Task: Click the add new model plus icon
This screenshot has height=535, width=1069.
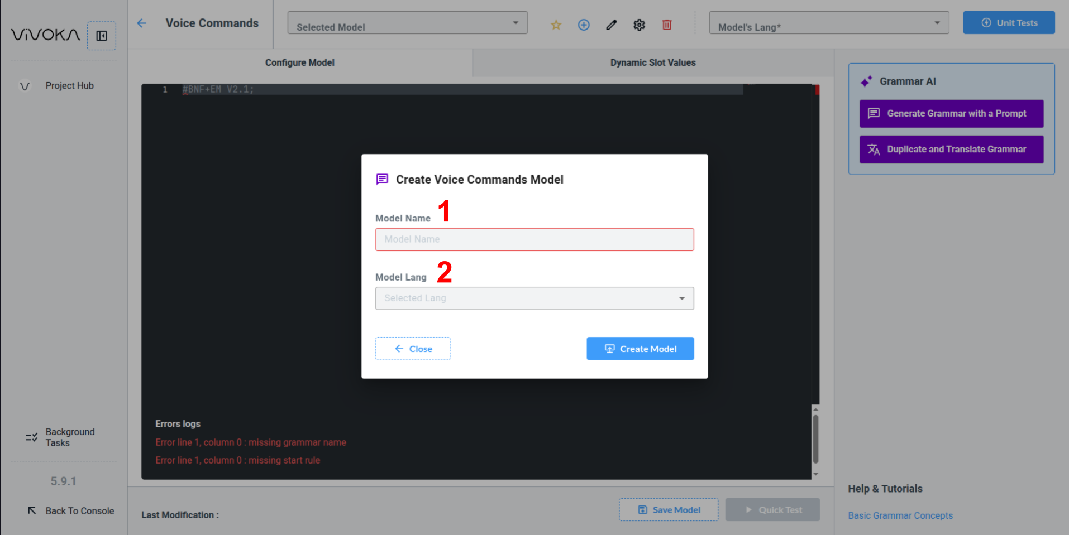Action: coord(584,25)
